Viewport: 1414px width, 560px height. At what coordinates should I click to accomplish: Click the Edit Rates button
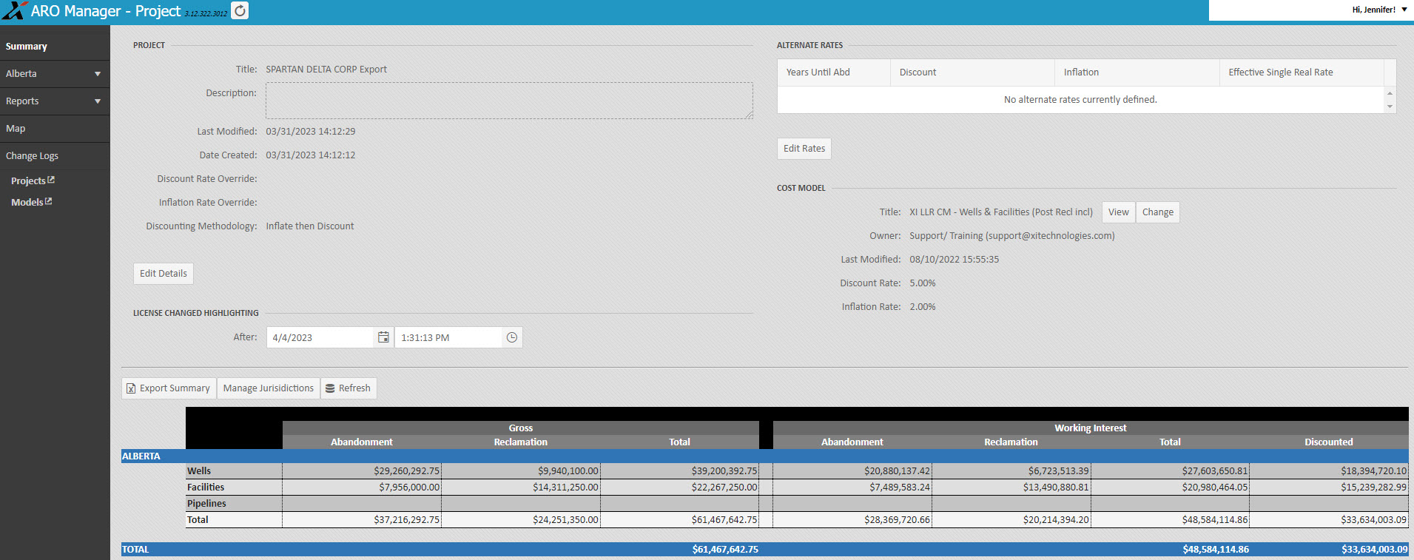tap(804, 149)
